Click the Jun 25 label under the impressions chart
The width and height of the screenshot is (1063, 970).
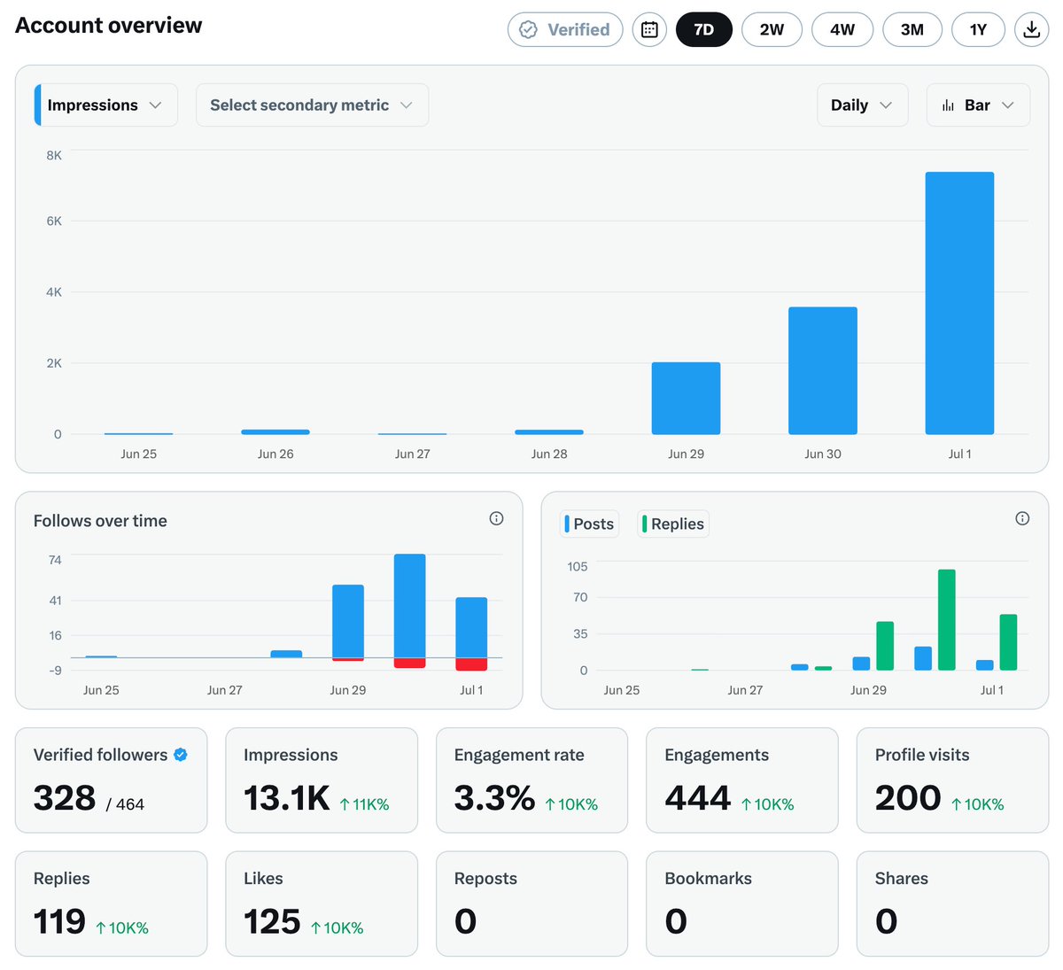[138, 454]
